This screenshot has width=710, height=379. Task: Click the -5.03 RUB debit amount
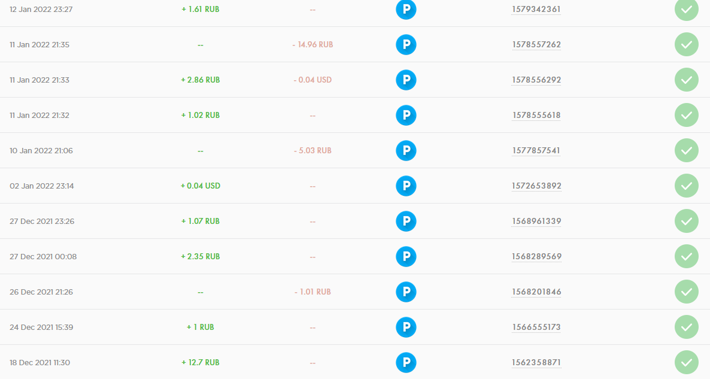click(x=312, y=150)
